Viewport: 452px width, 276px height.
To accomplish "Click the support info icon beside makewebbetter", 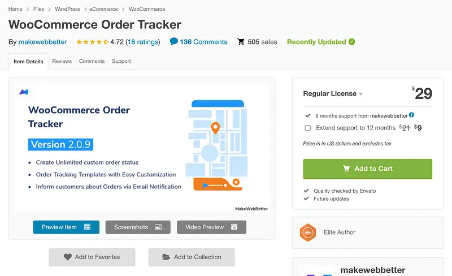I will 412,115.
